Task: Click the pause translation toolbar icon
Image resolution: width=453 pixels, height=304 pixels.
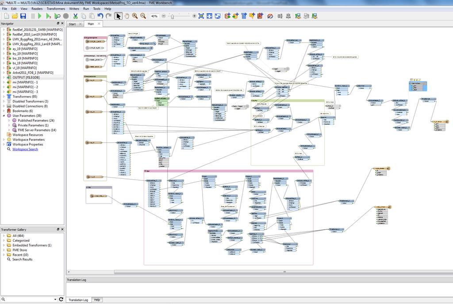Action: (x=33, y=16)
